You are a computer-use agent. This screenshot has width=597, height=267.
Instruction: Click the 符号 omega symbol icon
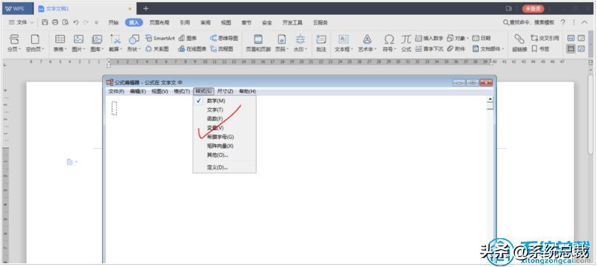[388, 39]
